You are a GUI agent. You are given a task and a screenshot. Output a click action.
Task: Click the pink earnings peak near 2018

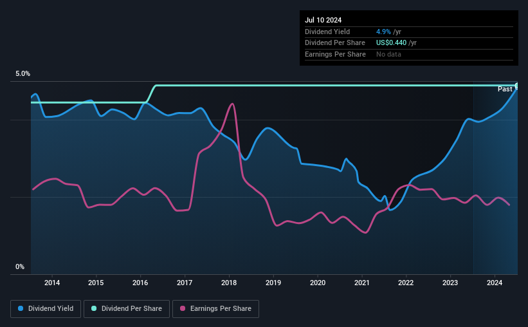point(232,104)
